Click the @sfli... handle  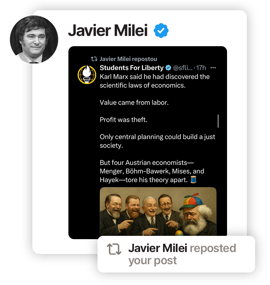[x=183, y=68]
